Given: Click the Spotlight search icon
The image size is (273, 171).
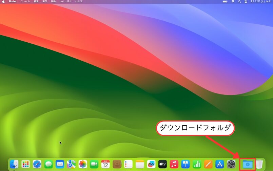Looking at the screenshot, I should (239, 2).
